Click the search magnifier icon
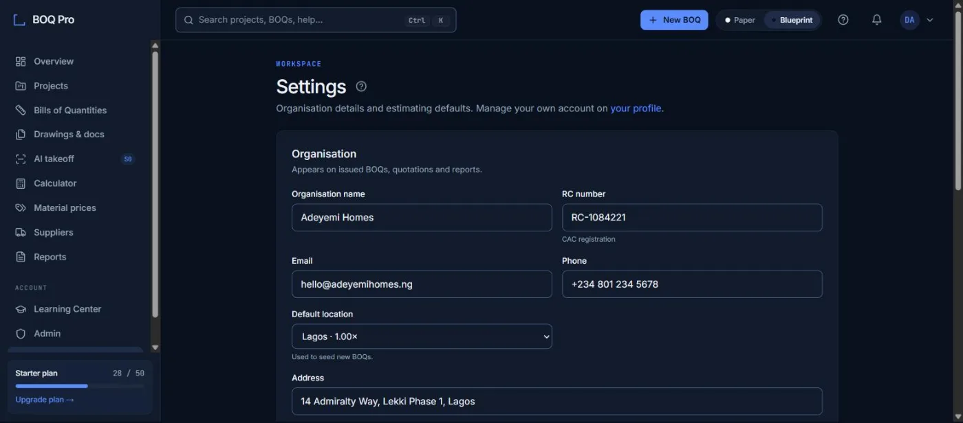963x423 pixels. (x=188, y=20)
